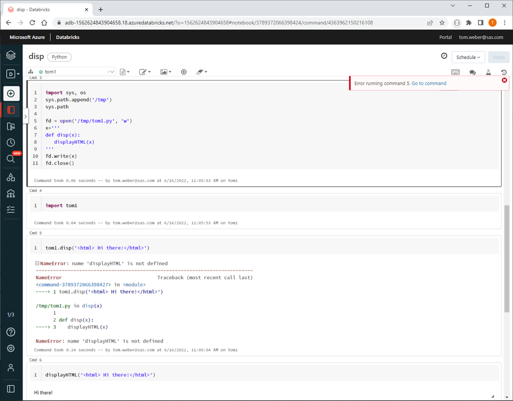Open Recents clock icon in sidebar
The image size is (513, 401).
pos(11,143)
